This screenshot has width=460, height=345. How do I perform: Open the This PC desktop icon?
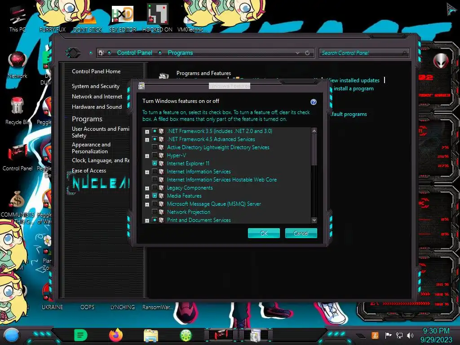click(x=18, y=19)
